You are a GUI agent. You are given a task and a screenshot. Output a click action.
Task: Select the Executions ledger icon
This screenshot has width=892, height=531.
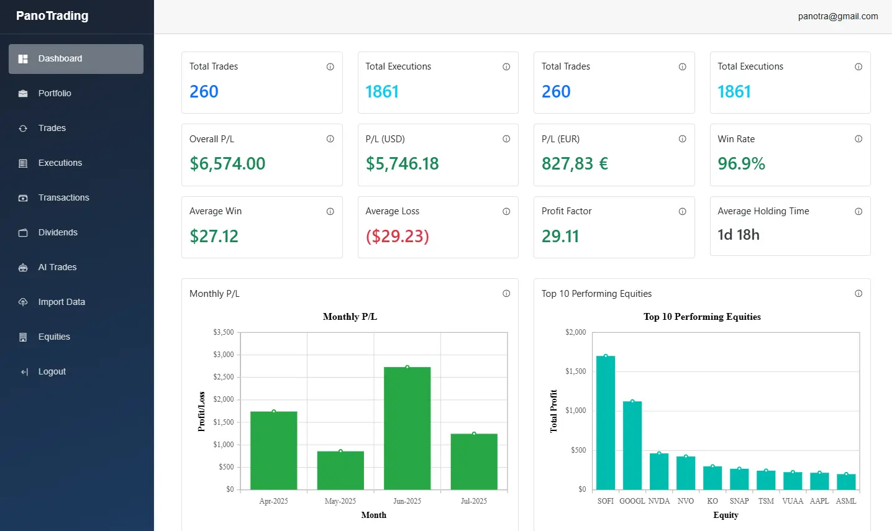pos(23,163)
